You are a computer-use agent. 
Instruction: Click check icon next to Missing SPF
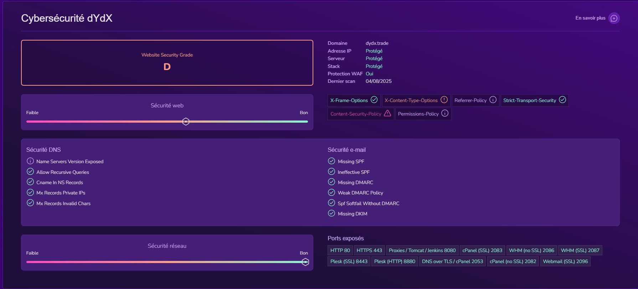point(331,161)
